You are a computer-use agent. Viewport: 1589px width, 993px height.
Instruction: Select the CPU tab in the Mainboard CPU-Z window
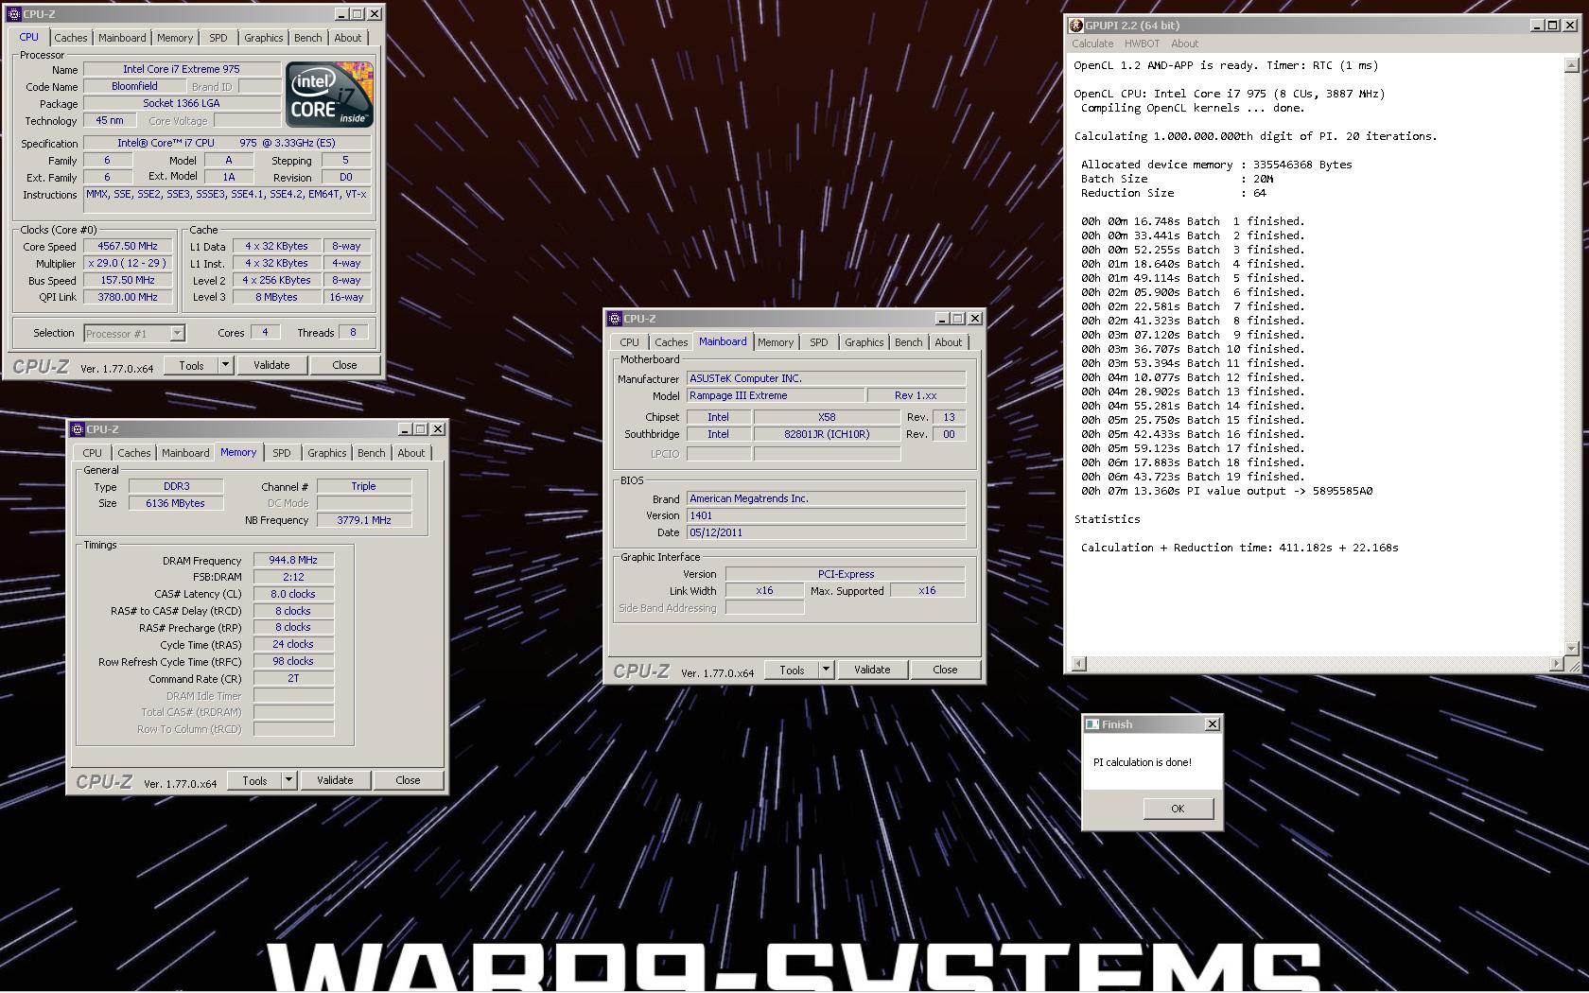629,342
